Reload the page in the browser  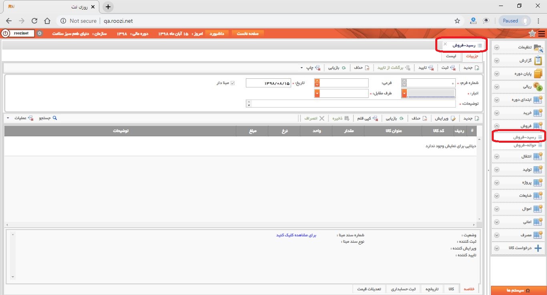34,21
